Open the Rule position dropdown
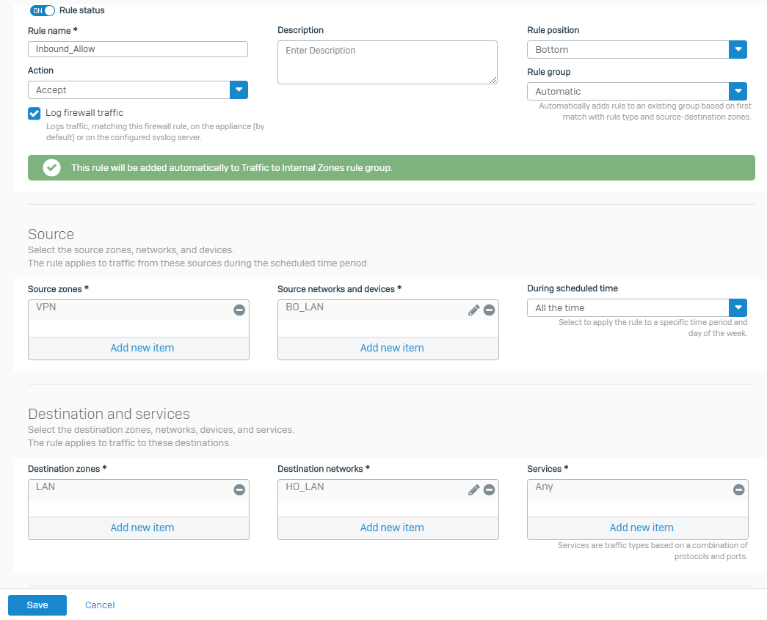 click(738, 50)
